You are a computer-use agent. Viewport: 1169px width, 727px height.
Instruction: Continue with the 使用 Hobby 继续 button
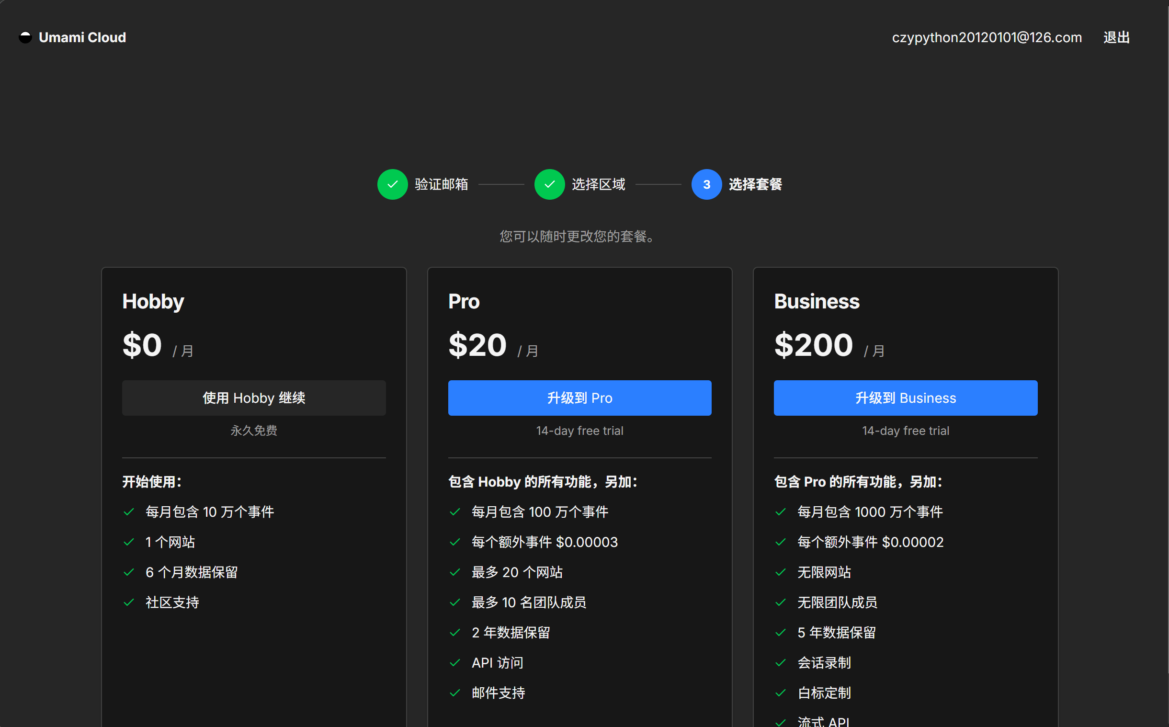coord(254,398)
